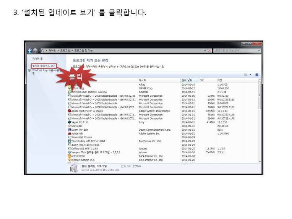Click the 414MB size value

click(211, 122)
